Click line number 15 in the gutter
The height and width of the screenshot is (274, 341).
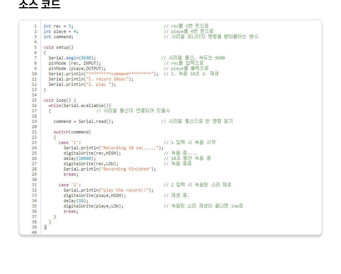pos(34,100)
